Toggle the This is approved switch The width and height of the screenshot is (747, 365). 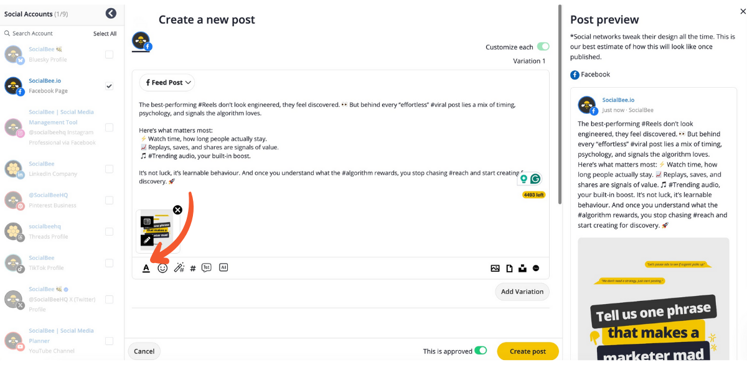point(481,351)
